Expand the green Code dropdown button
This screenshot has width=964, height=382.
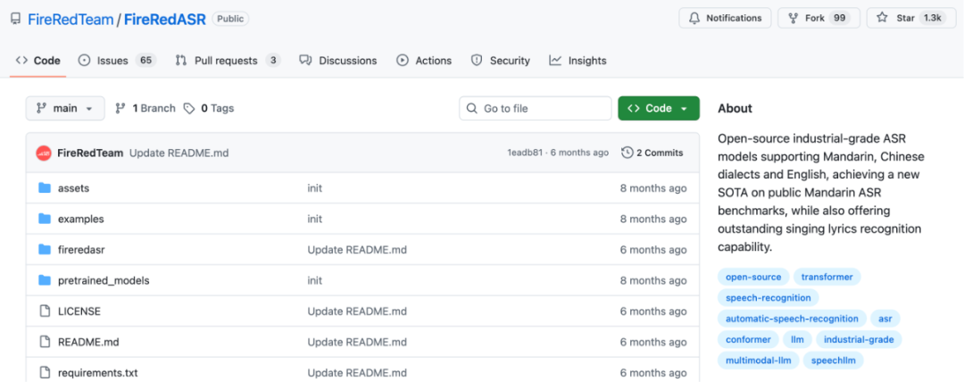click(658, 108)
